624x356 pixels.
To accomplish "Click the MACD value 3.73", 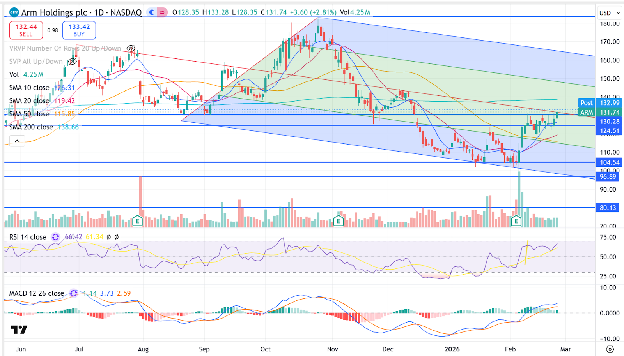I will pos(107,293).
